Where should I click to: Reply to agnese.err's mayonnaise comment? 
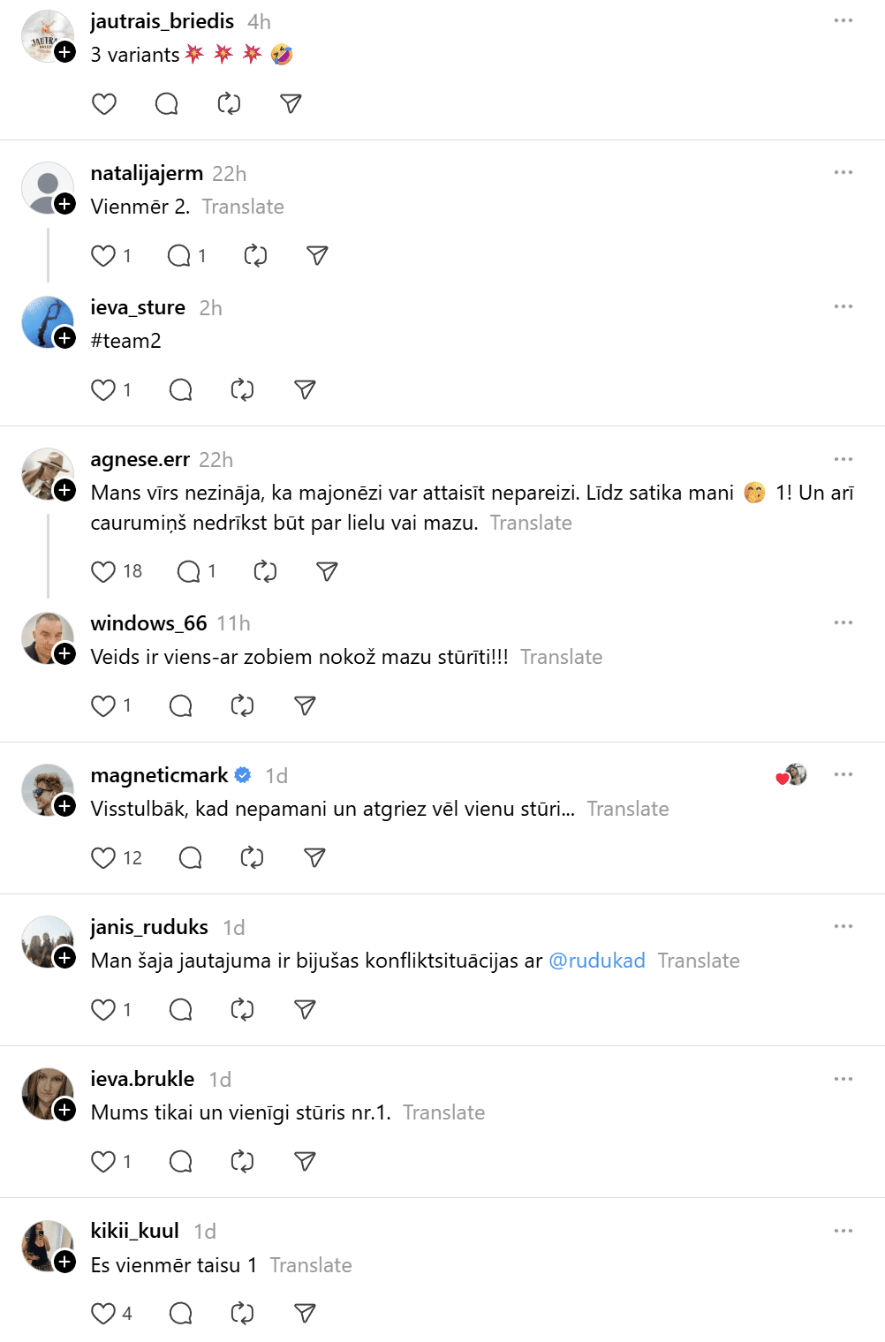[189, 572]
